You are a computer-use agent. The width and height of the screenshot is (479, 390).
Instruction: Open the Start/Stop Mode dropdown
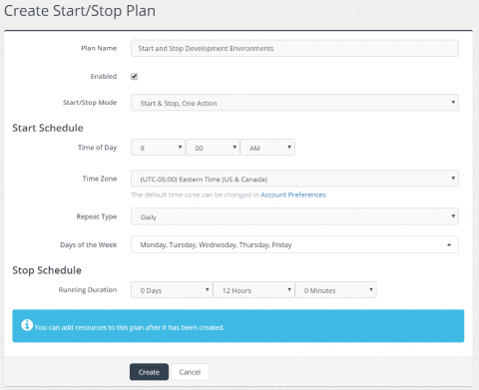click(x=294, y=103)
